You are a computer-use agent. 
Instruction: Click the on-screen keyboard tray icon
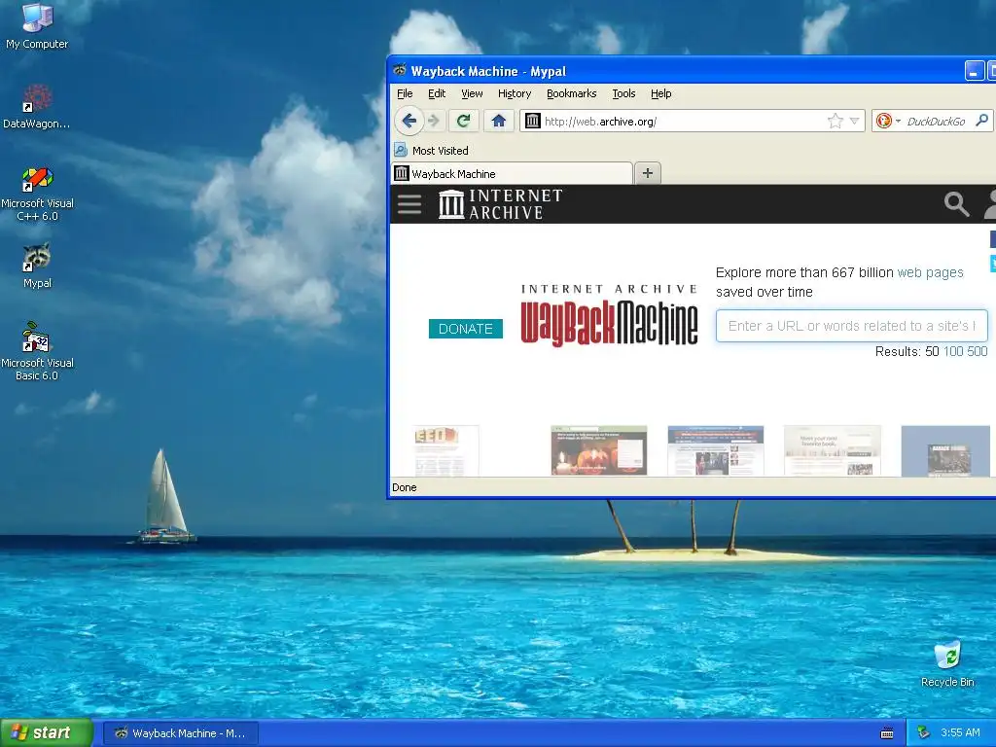tap(887, 733)
